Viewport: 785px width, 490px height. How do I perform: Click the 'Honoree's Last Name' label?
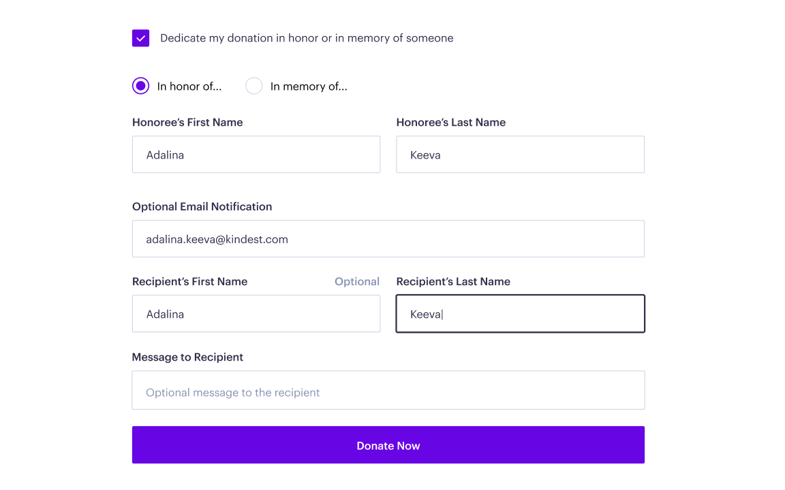coord(450,122)
